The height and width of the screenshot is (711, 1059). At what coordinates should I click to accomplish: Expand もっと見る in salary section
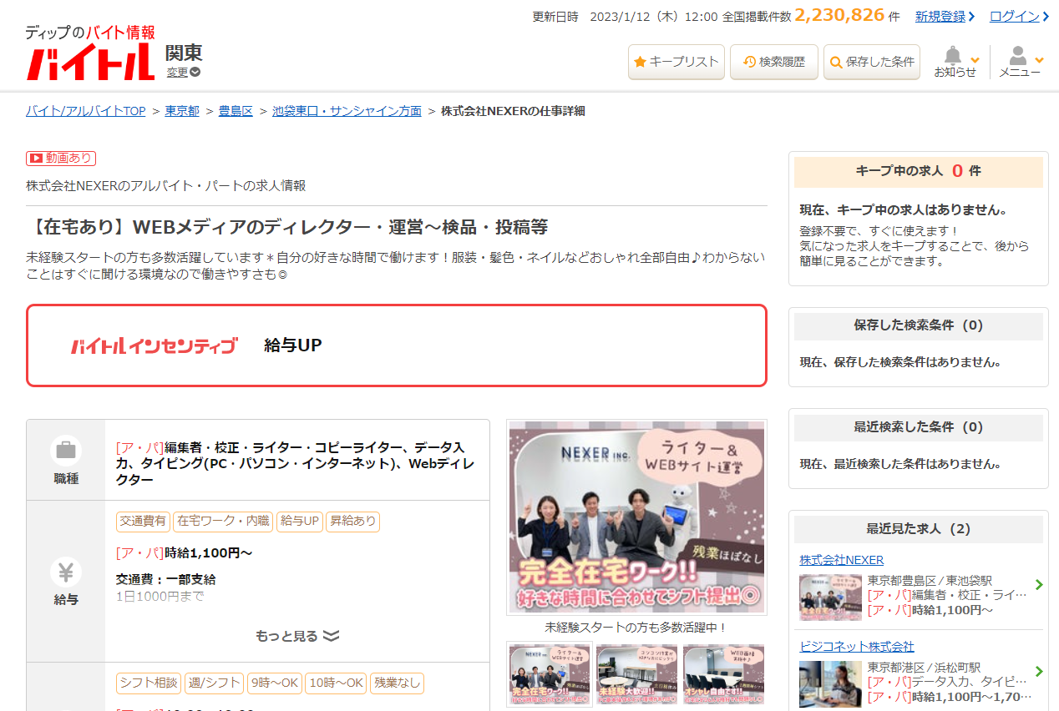(x=297, y=636)
